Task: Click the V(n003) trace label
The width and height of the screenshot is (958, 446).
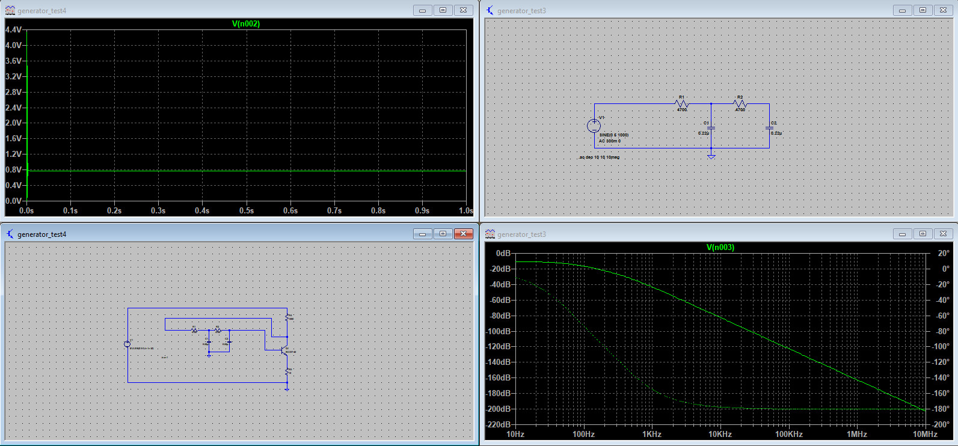Action: pos(720,248)
